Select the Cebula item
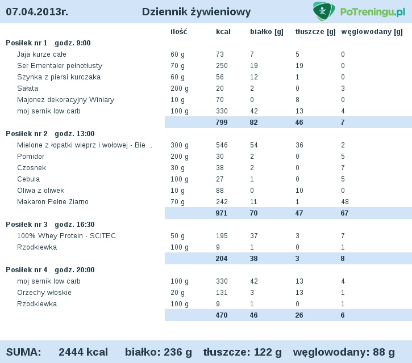The height and width of the screenshot is (363, 412). (x=28, y=179)
